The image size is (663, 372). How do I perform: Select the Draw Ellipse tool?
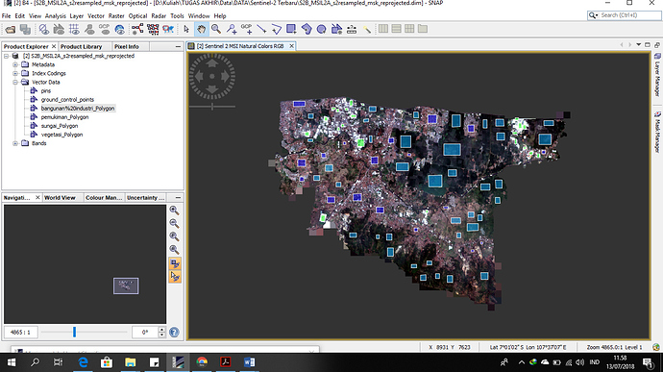click(x=321, y=29)
